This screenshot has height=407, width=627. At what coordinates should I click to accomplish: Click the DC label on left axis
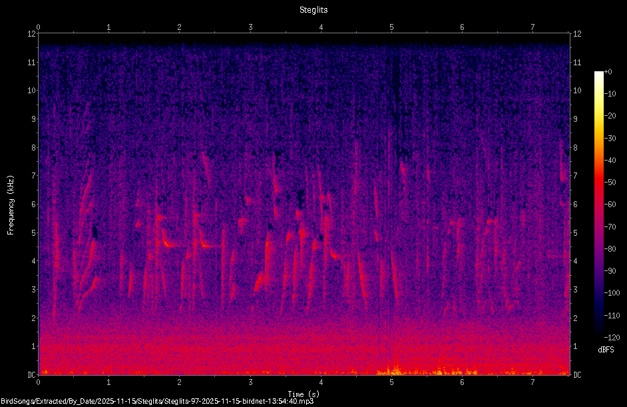(32, 374)
